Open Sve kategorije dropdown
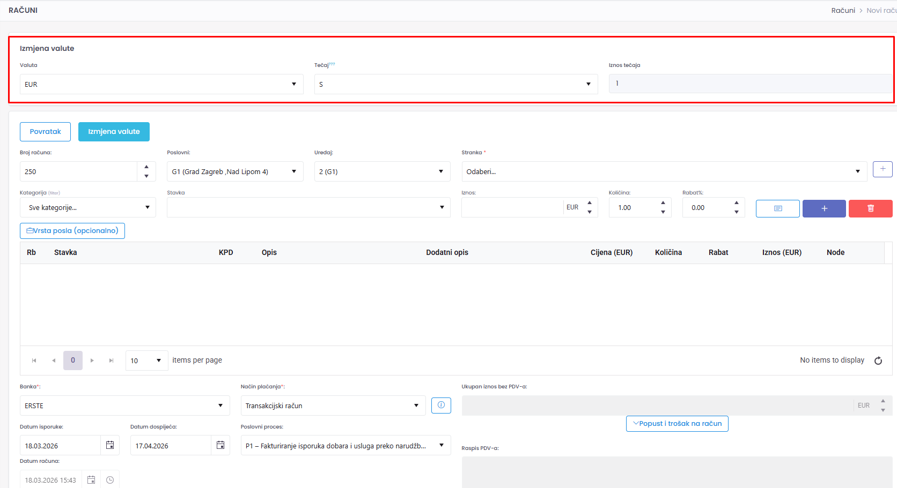Viewport: 897px width, 488px height. click(147, 207)
